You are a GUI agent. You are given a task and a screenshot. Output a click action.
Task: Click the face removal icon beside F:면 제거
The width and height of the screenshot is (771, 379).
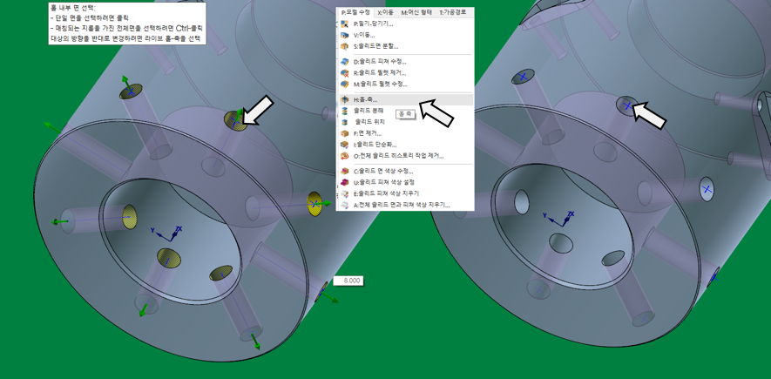pyautogui.click(x=345, y=133)
